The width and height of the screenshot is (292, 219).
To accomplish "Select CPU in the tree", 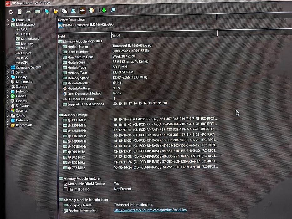I will point(21,29).
